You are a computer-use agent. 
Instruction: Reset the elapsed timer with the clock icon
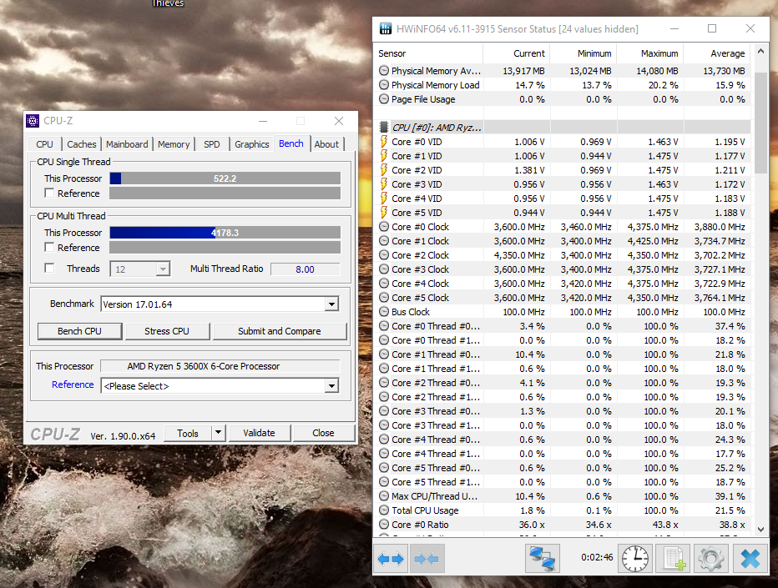click(635, 559)
